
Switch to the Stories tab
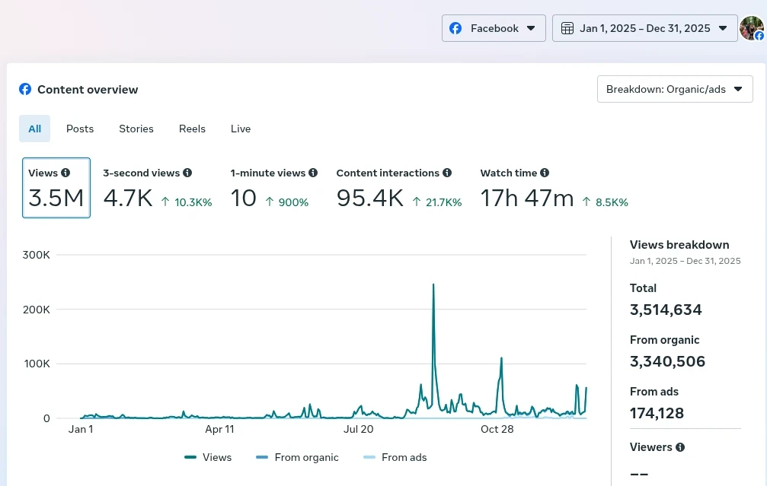tap(136, 129)
